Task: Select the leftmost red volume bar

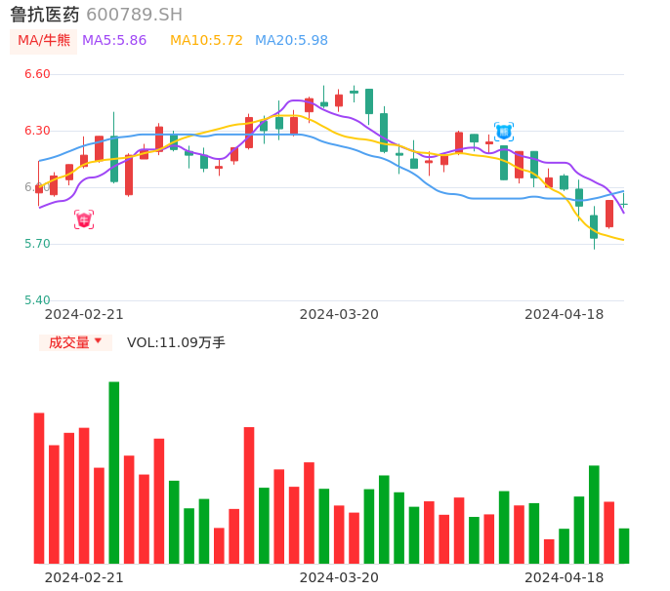Action: [39, 488]
